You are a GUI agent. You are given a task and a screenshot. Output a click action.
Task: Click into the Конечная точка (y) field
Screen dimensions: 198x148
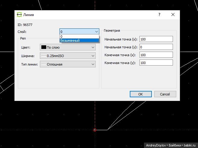coord(156,63)
